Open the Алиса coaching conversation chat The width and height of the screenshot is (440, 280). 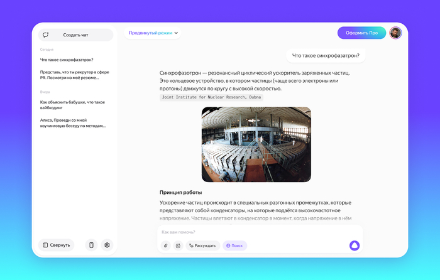[73, 123]
